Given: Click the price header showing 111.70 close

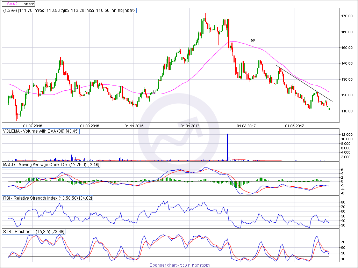Looking at the screenshot, I should pos(69,11).
